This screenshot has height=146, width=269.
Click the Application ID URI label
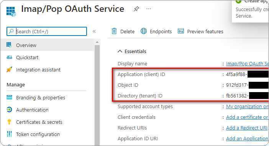pyautogui.click(x=138, y=138)
